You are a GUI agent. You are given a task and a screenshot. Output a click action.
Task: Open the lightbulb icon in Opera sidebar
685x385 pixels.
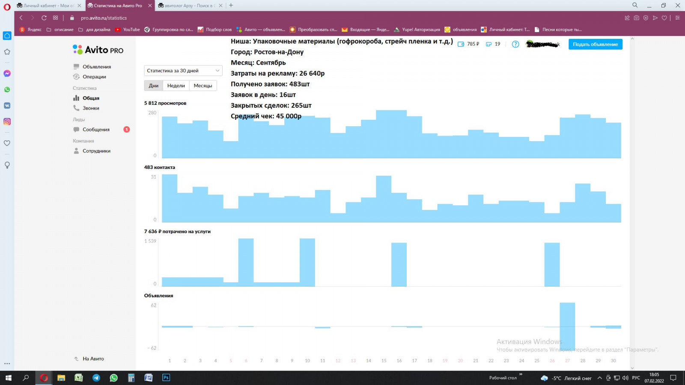[x=7, y=165]
